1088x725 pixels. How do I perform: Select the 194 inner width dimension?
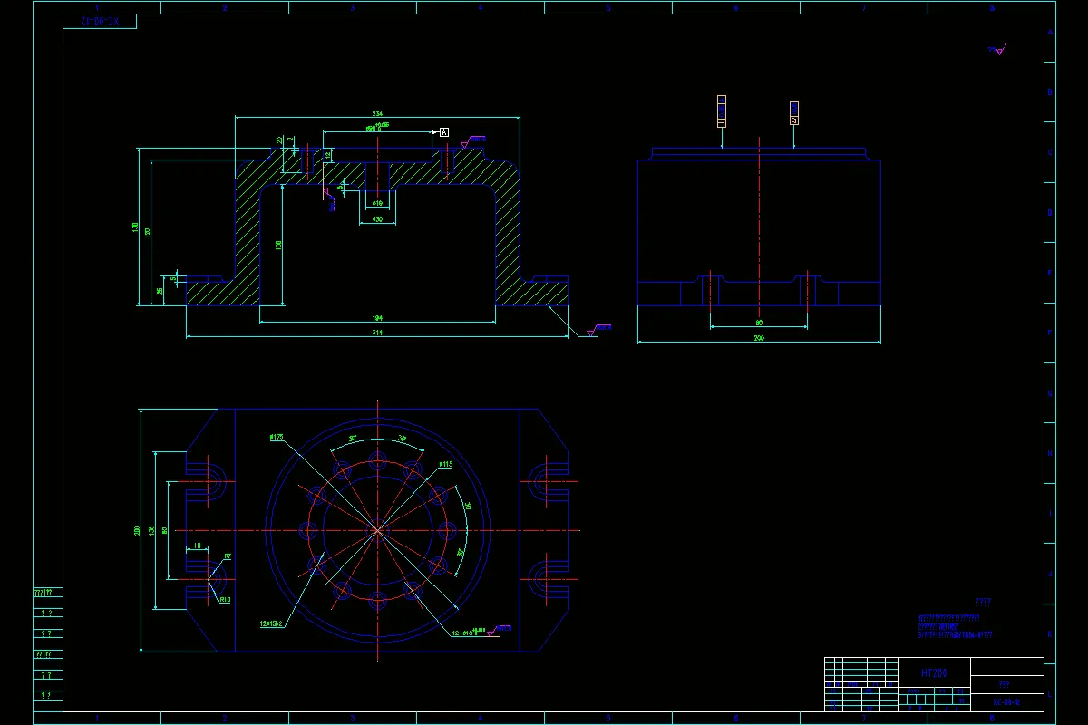click(377, 318)
